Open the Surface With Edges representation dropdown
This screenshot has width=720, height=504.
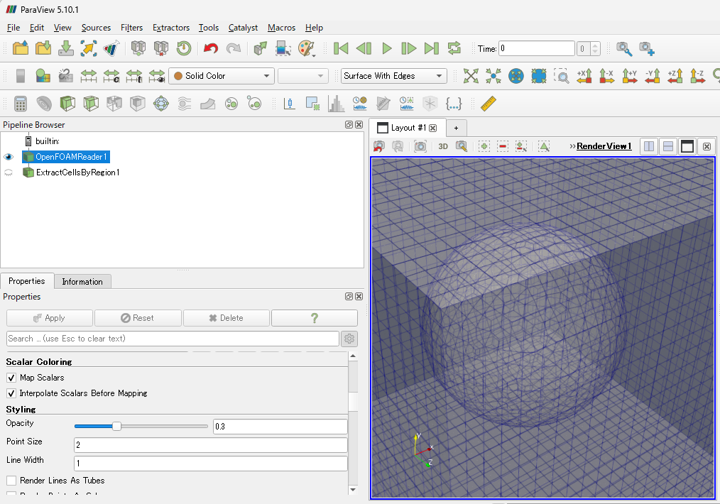[x=393, y=76]
